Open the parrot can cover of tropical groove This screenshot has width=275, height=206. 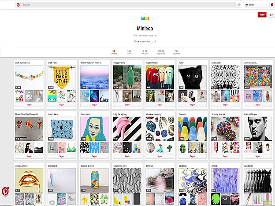click(94, 180)
